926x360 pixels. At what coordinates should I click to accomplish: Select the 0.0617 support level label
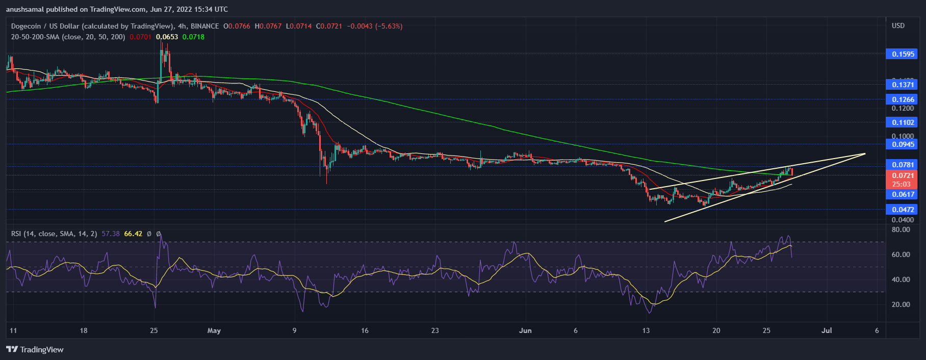(903, 194)
